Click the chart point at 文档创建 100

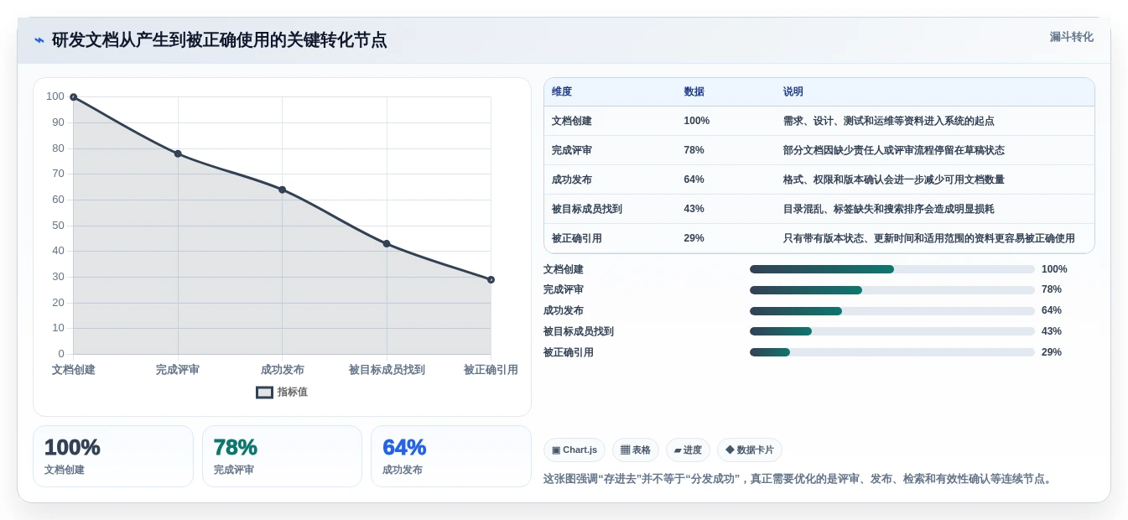(73, 97)
